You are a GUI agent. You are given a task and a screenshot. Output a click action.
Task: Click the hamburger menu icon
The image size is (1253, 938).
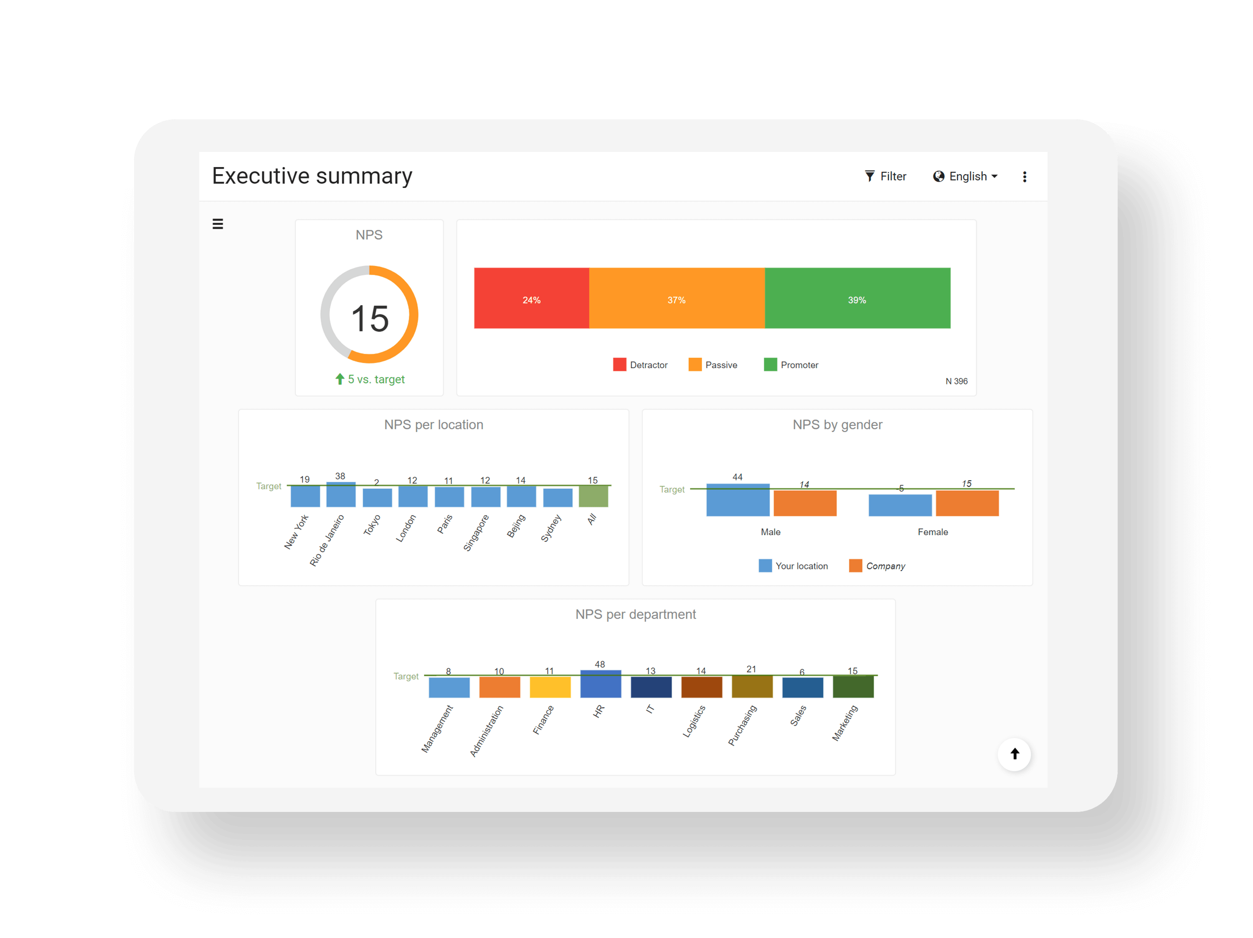tap(218, 224)
